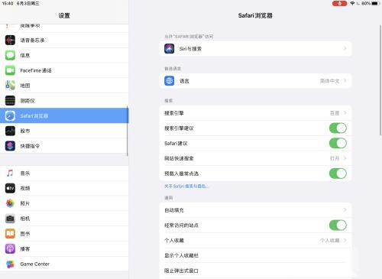Select 图书 label in sidebar
This screenshot has height=279, width=382.
tap(25, 234)
